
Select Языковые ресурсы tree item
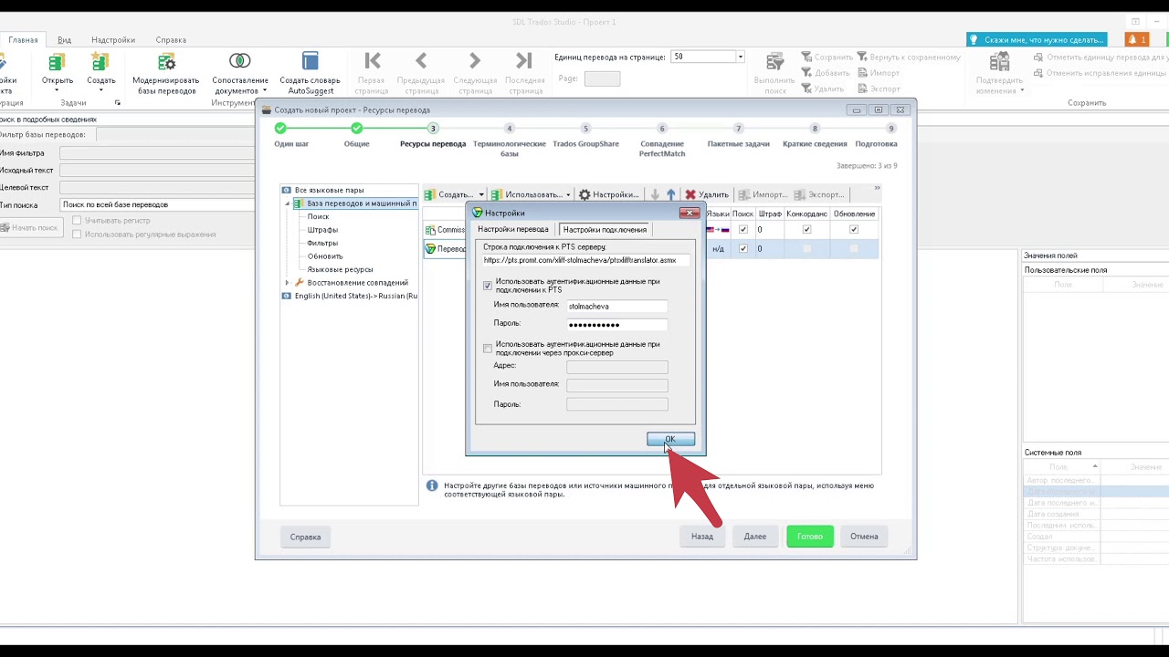tap(340, 269)
